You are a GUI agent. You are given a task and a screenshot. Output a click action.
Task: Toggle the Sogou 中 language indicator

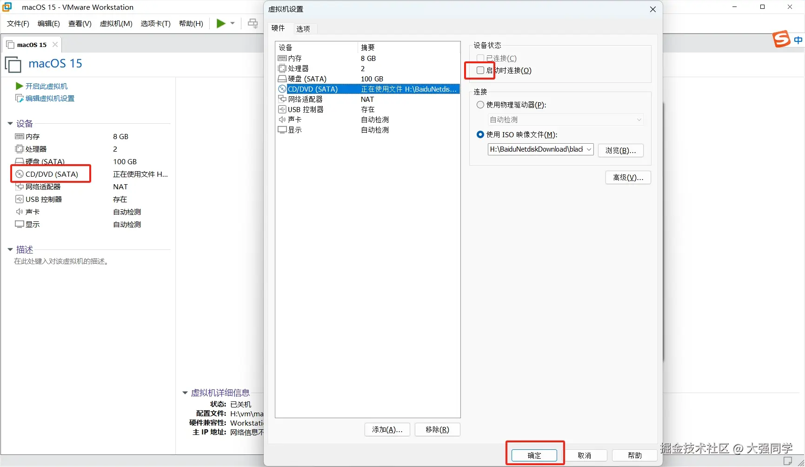(x=798, y=40)
